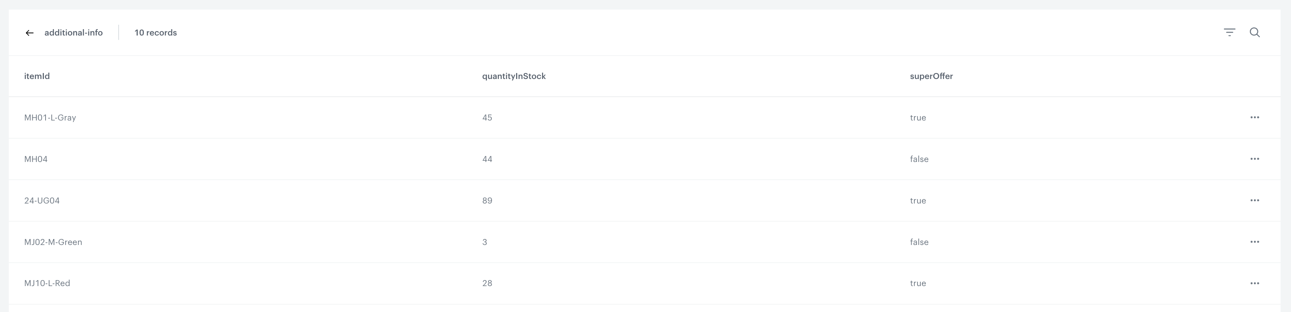The width and height of the screenshot is (1291, 312).
Task: Select the MJ10-L-Red item row
Action: (x=47, y=283)
